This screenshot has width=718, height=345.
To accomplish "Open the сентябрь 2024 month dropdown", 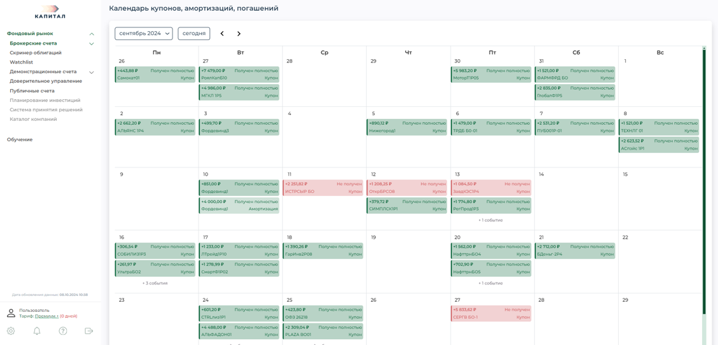I will [143, 34].
